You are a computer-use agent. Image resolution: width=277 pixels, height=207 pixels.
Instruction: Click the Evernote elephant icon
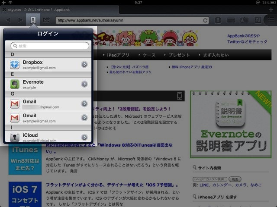(x=15, y=84)
